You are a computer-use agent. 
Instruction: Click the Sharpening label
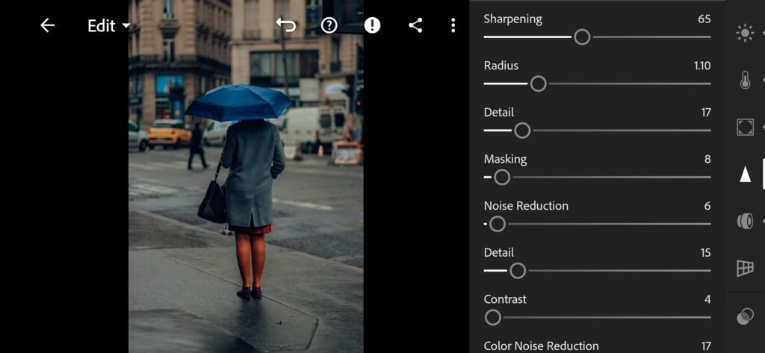point(512,19)
